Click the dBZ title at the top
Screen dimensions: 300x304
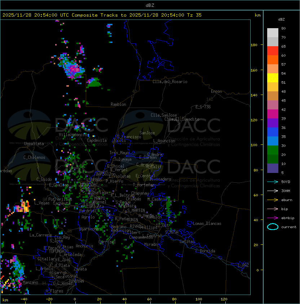[x=150, y=5]
